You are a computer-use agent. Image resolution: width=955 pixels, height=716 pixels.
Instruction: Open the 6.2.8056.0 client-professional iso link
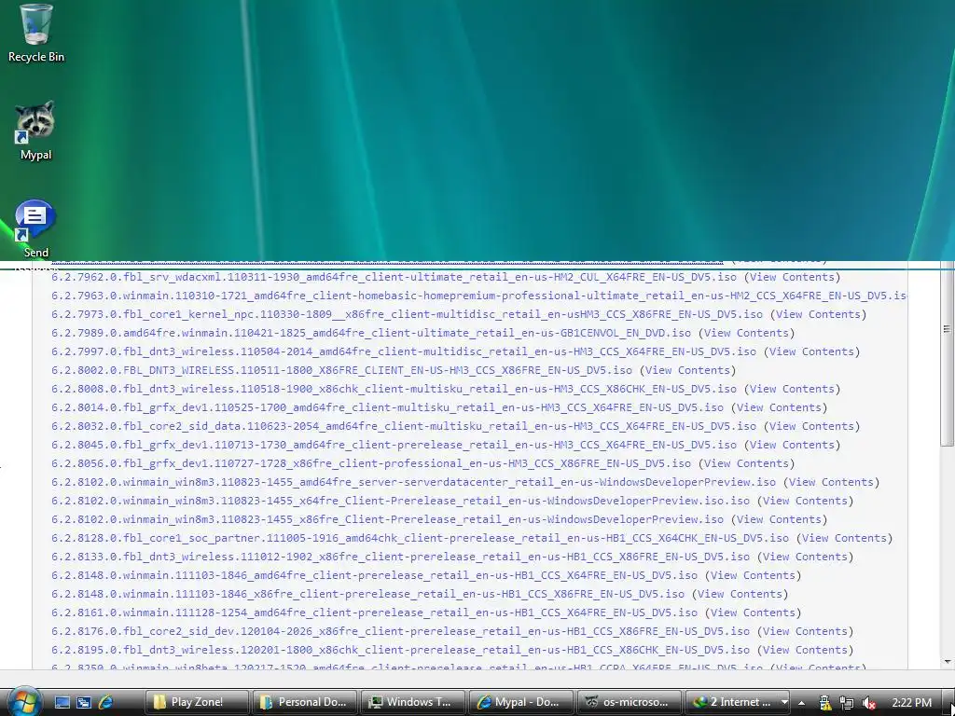pyautogui.click(x=371, y=463)
